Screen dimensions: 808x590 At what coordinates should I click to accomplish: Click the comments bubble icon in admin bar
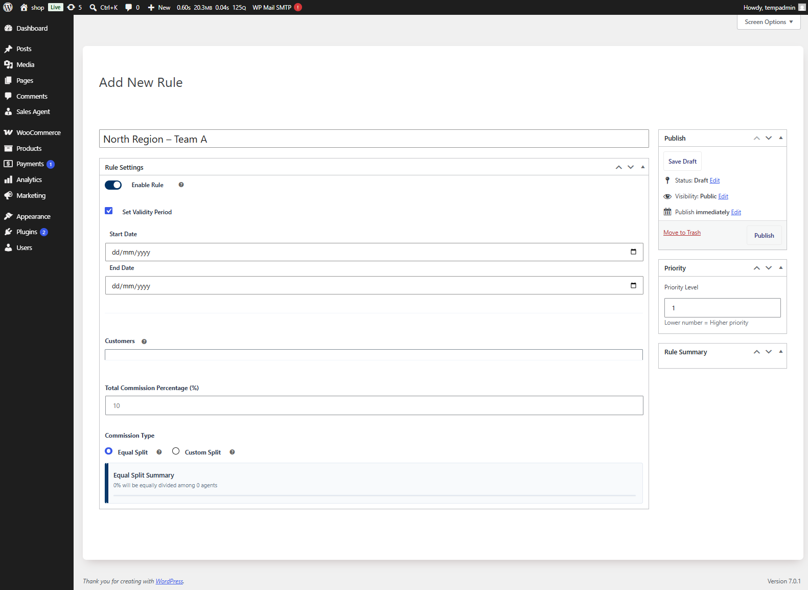(x=129, y=7)
